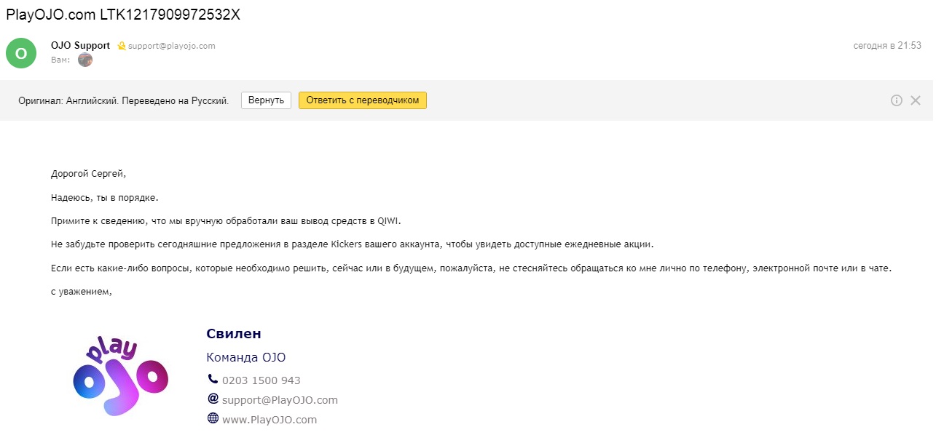Click the phone handset icon in signature
The image size is (936, 443).
(213, 379)
